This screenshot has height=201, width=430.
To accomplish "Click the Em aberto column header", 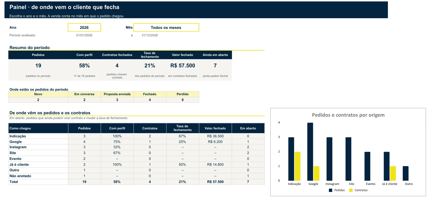I will 248,128.
